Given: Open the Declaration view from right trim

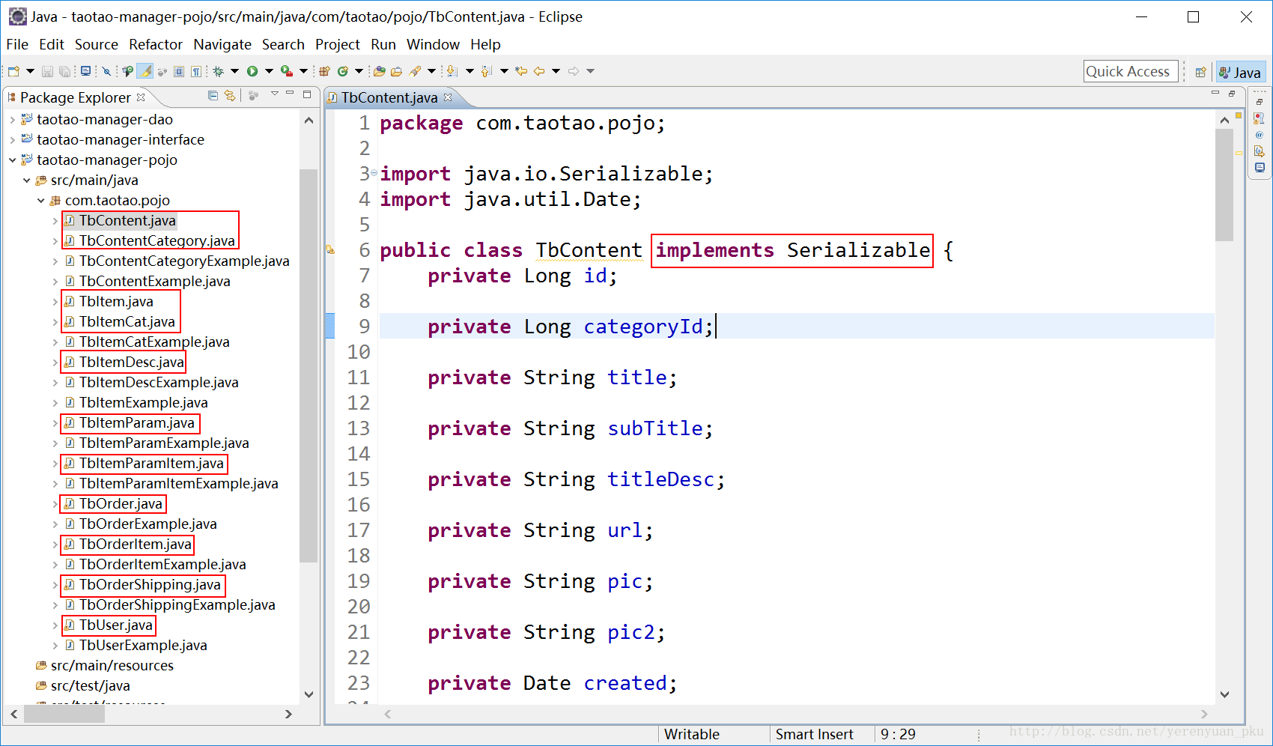Looking at the screenshot, I should [x=1260, y=151].
